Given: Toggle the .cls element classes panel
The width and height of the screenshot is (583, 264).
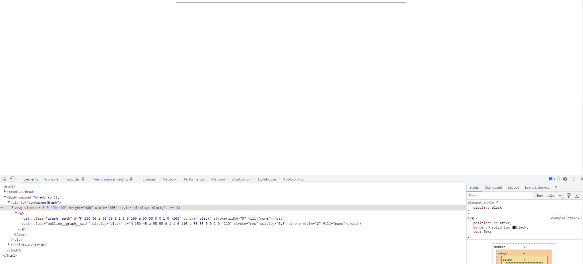Looking at the screenshot, I should (x=551, y=196).
